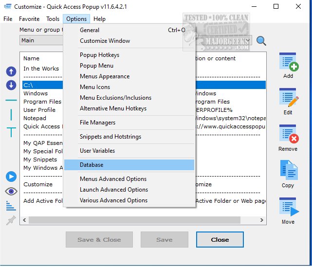Toggle the eye visibility icon
The width and height of the screenshot is (312, 267).
coord(11,191)
